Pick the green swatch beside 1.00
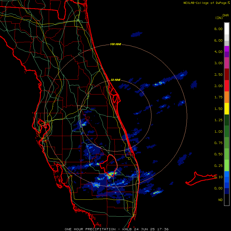 click(x=227, y=131)
